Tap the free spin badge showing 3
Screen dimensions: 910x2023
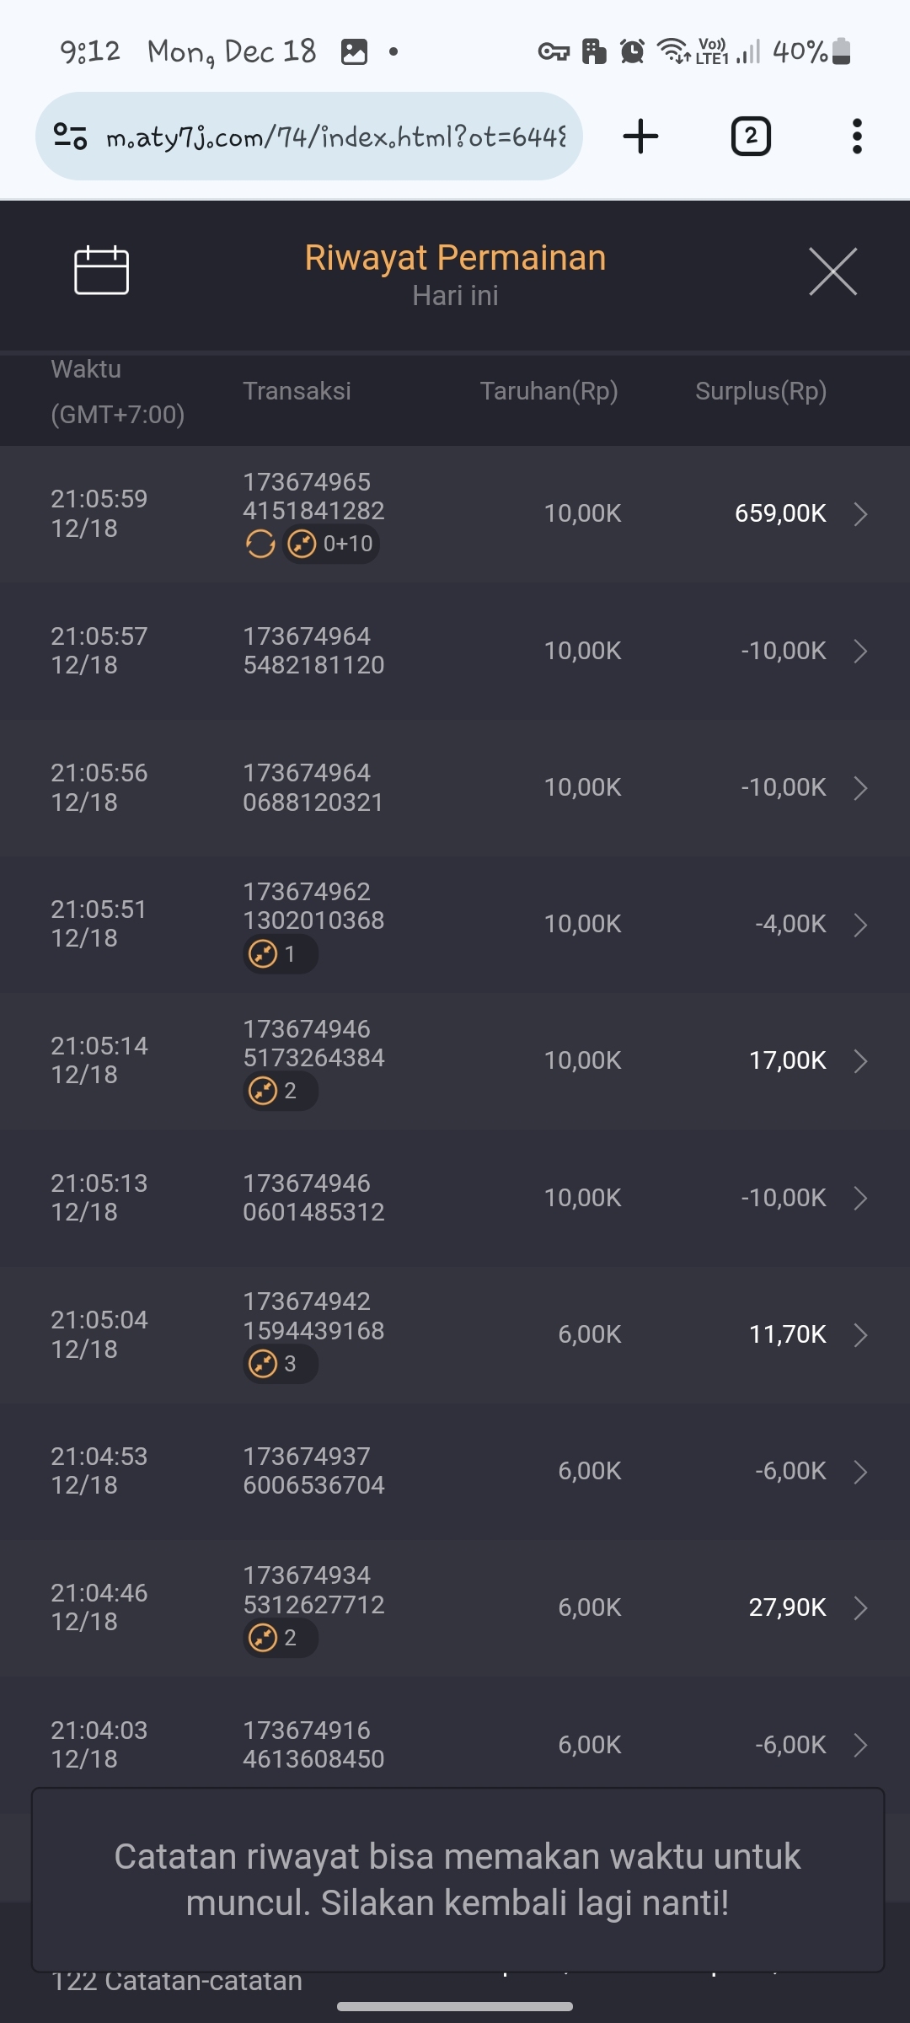click(280, 1364)
